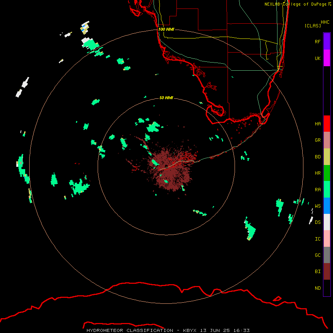The image size is (333, 333).
Task: Click the BI brown legend swatch
Action: (x=327, y=272)
